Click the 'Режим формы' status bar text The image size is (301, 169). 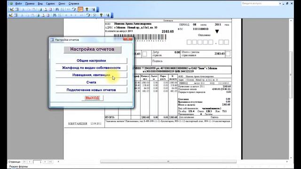[x=19, y=167]
